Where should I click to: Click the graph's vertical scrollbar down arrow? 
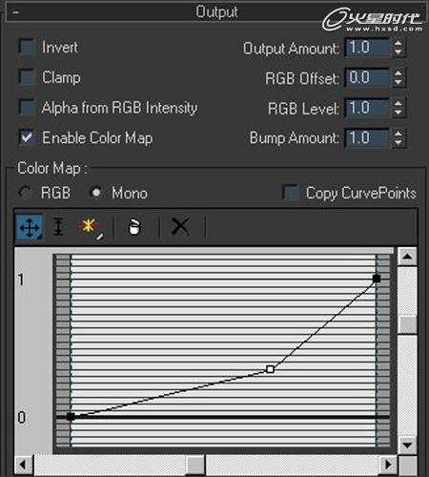[x=407, y=445]
